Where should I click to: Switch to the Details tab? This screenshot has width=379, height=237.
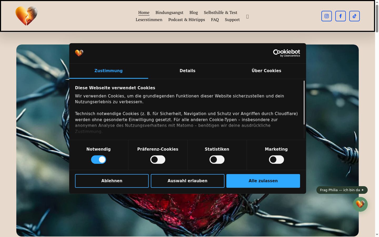click(x=187, y=71)
